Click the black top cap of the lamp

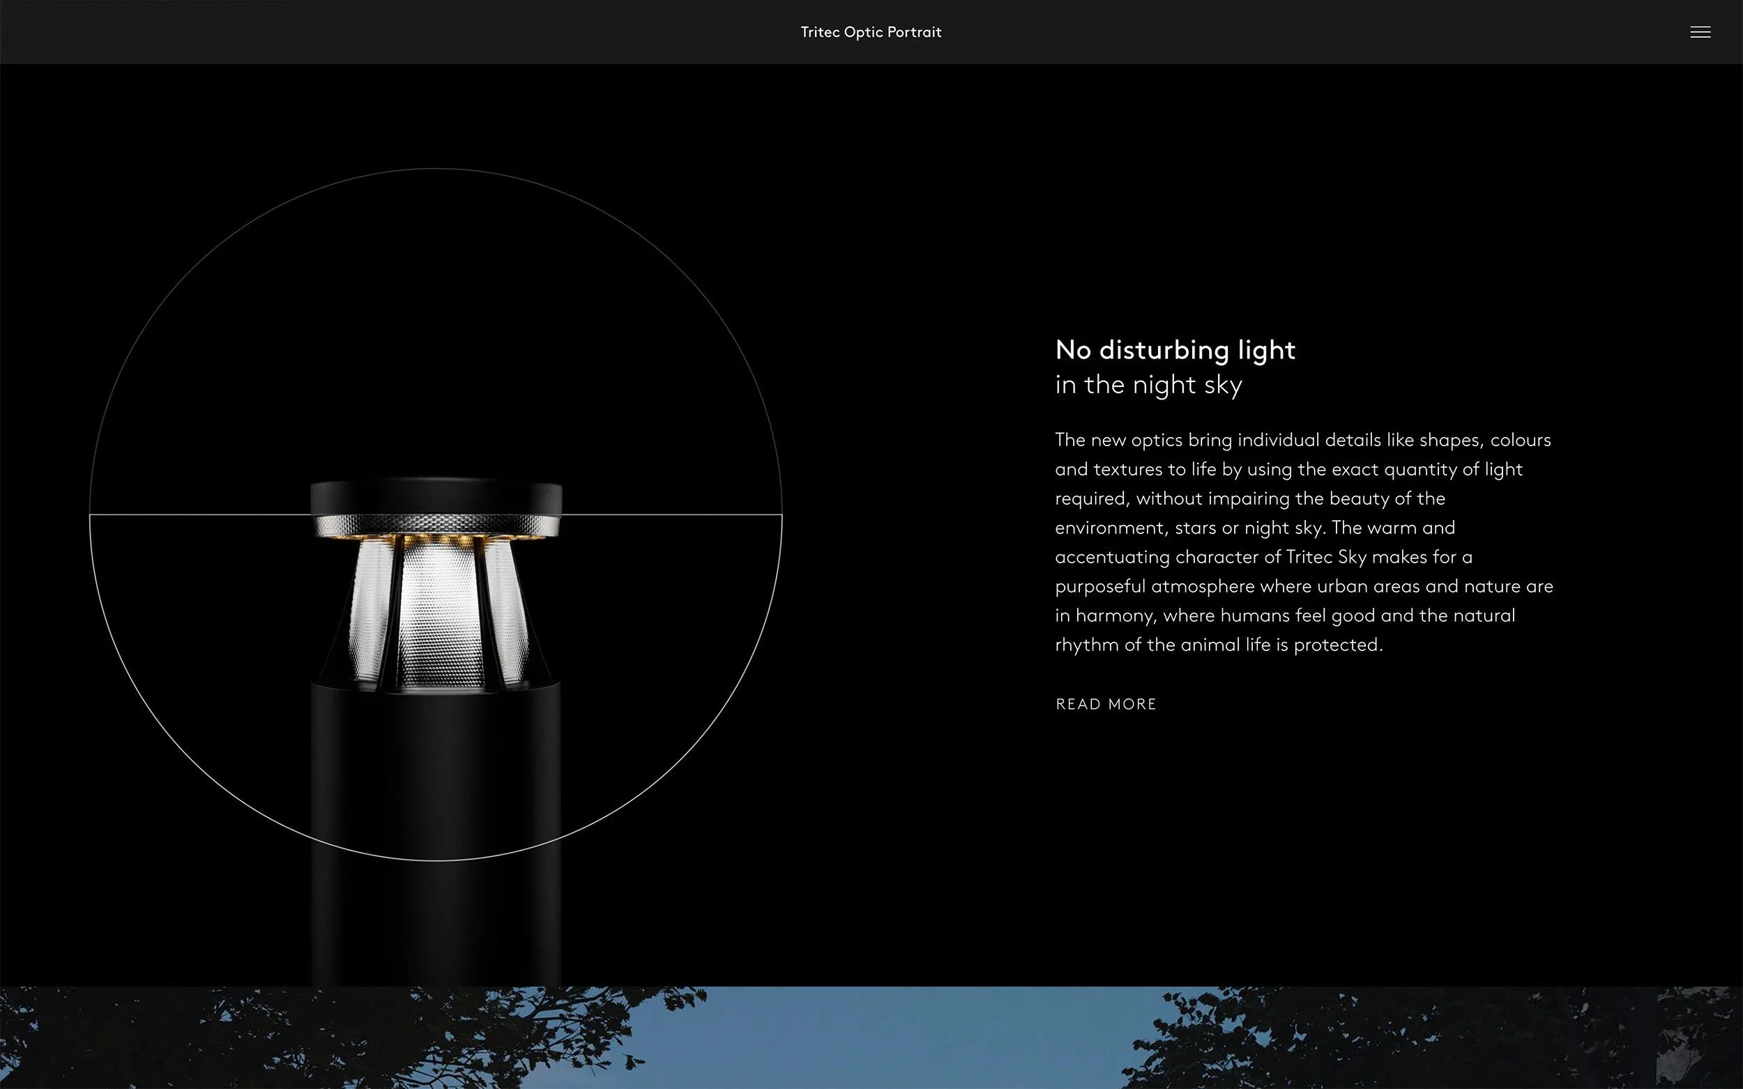[436, 497]
